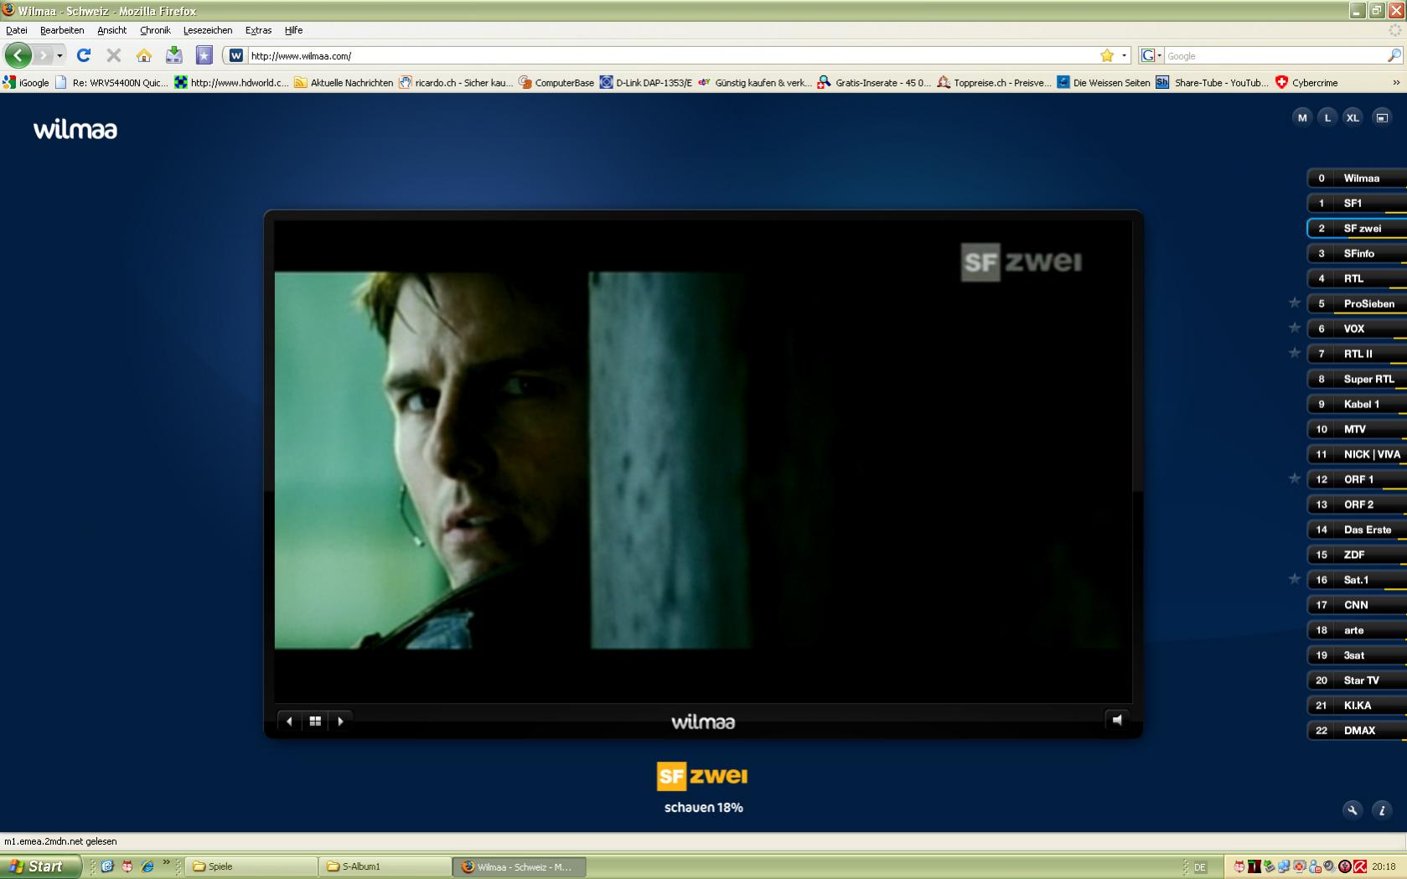The height and width of the screenshot is (879, 1407).
Task: Open the Chronik menu
Action: tap(155, 30)
